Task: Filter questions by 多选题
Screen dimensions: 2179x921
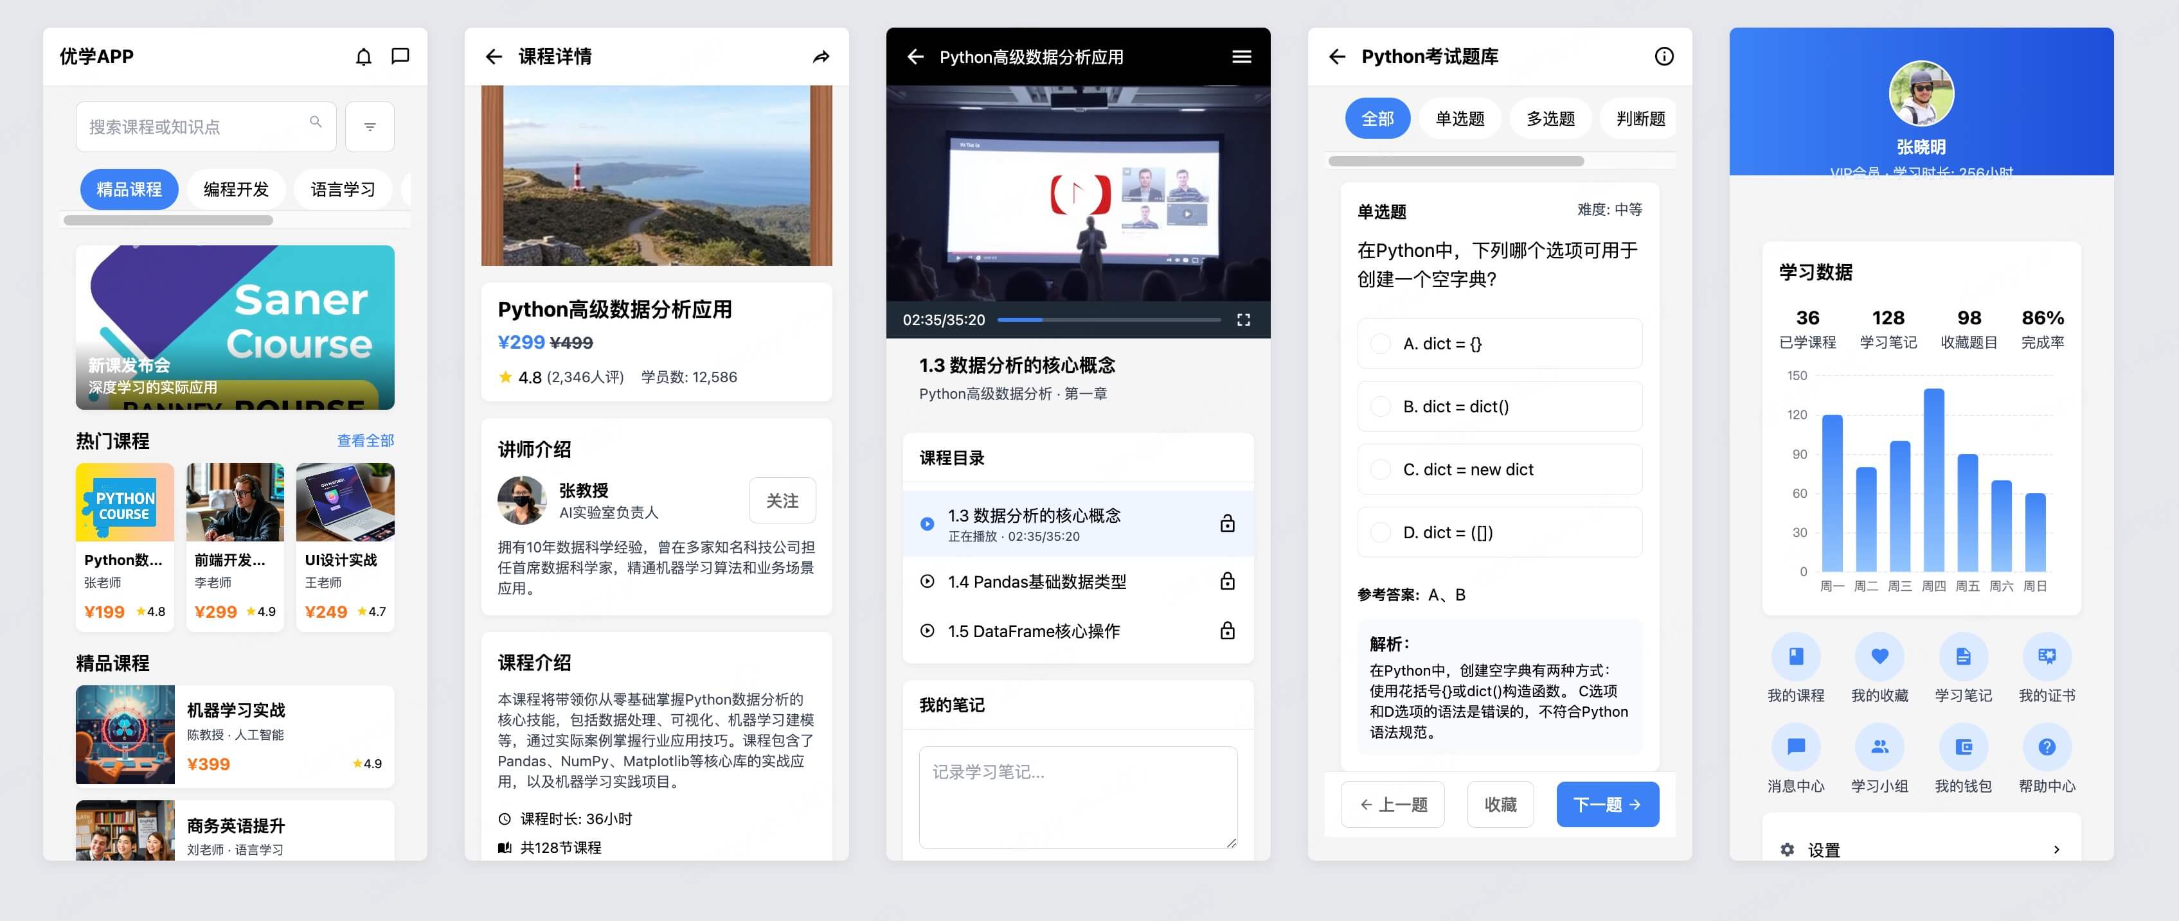Action: coord(1550,118)
